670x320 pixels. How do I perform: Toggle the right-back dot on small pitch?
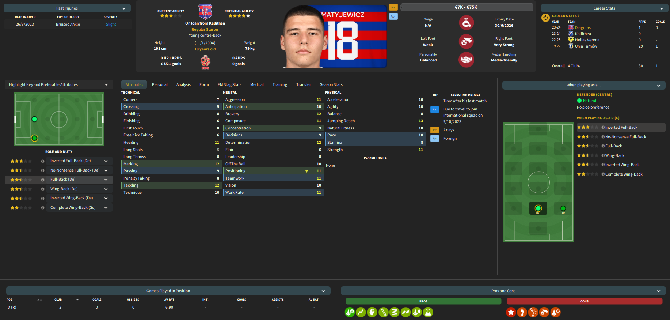(34, 138)
